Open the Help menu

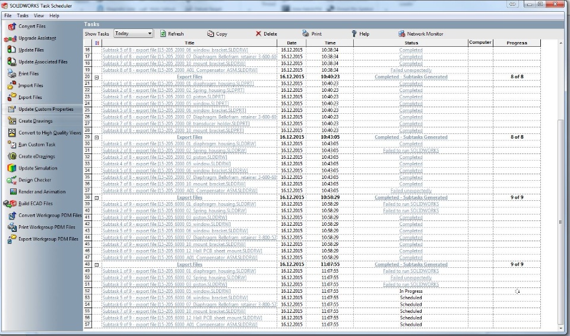coord(54,15)
